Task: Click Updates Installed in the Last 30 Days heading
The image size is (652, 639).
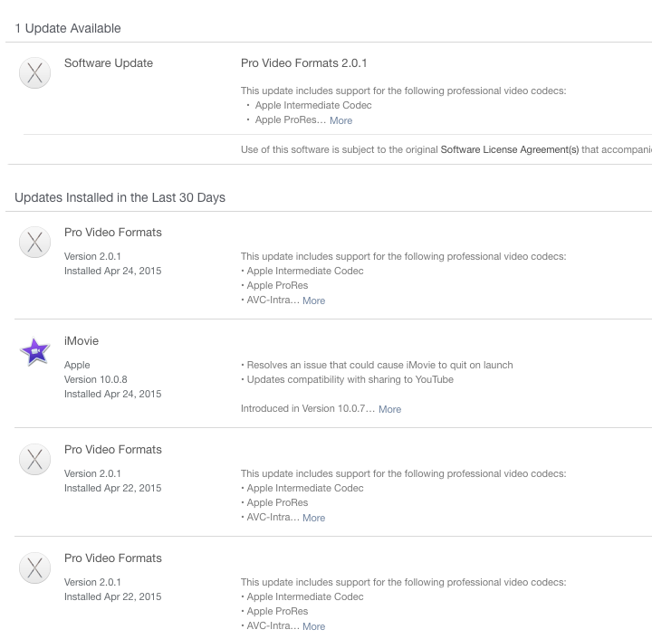Action: pyautogui.click(x=120, y=197)
